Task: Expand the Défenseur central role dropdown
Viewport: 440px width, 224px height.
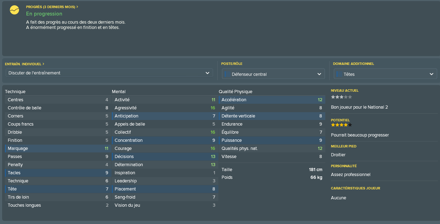Action: click(x=273, y=74)
